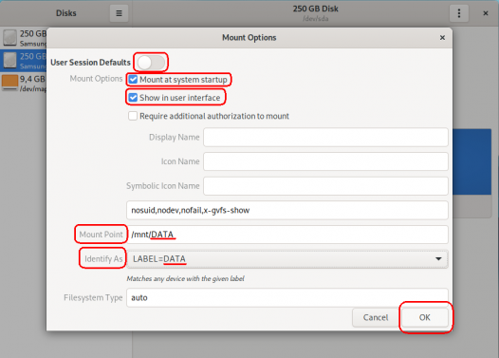Image resolution: width=499 pixels, height=358 pixels.
Task: Open the Identify As LABEL=DATA dropdown
Action: [287, 259]
